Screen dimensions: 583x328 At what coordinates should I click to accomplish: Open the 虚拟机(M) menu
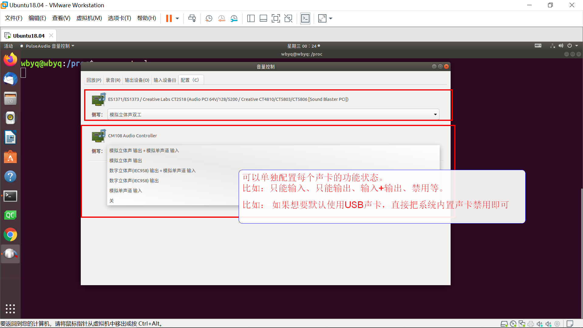89,18
